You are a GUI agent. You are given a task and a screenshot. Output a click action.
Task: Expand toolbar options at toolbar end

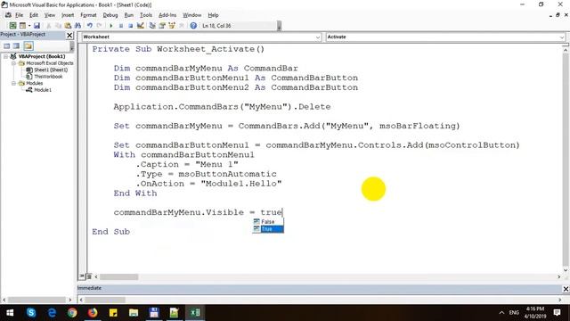point(279,26)
